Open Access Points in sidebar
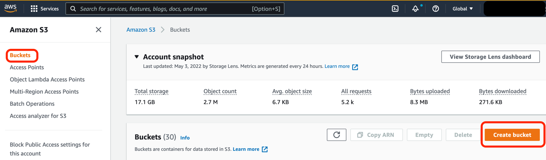This screenshot has width=546, height=160. point(27,67)
